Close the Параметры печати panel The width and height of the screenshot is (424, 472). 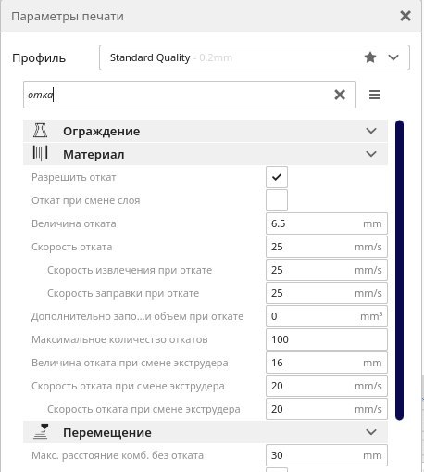pos(405,16)
